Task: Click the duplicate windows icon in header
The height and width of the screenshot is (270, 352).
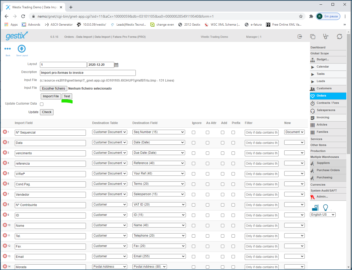Action: click(x=313, y=37)
